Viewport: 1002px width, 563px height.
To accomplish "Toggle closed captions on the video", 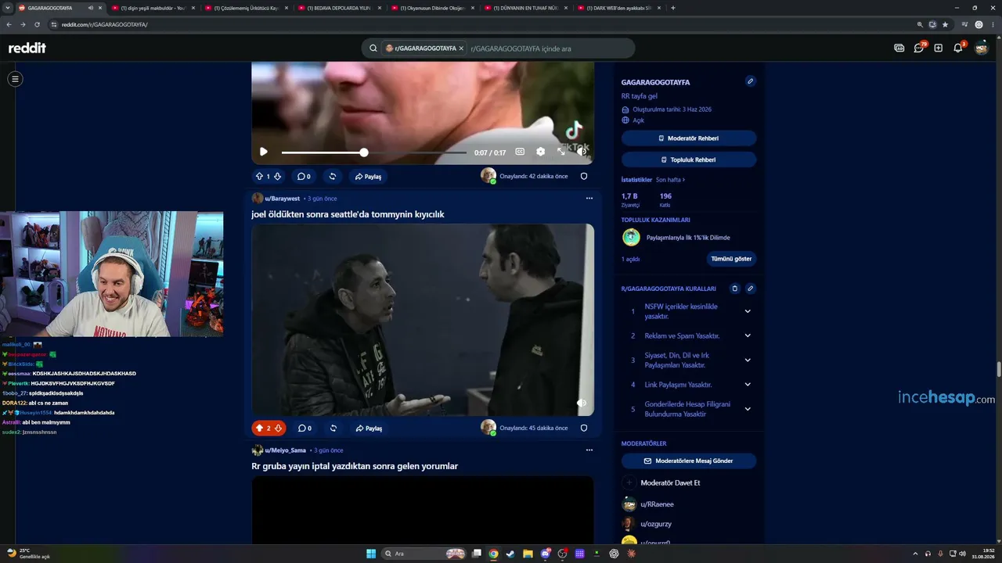I will point(520,152).
